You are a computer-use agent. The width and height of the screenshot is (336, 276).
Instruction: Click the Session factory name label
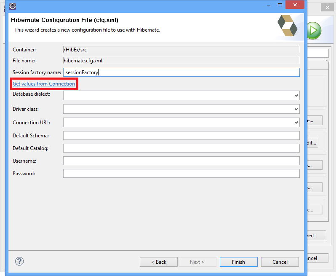click(x=37, y=72)
